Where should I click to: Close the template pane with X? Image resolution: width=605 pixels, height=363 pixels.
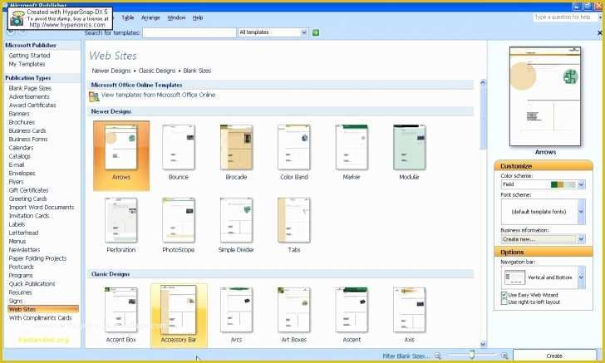[600, 33]
